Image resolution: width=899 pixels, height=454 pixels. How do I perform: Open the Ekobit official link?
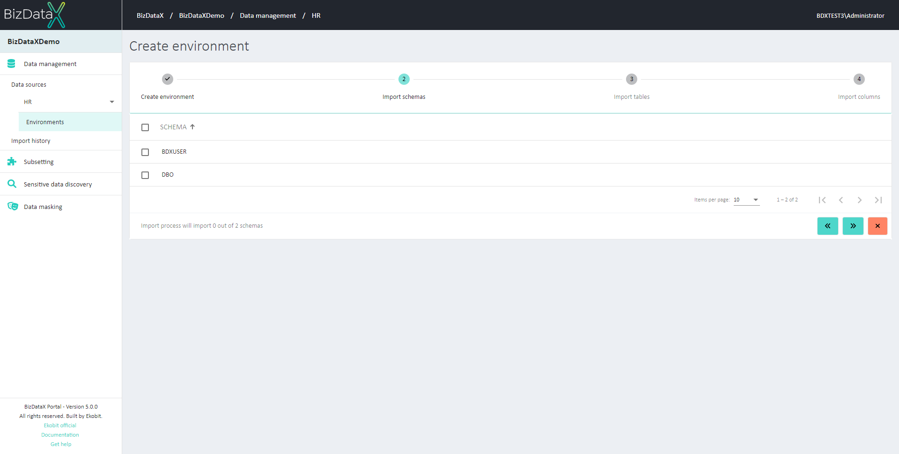tap(60, 425)
